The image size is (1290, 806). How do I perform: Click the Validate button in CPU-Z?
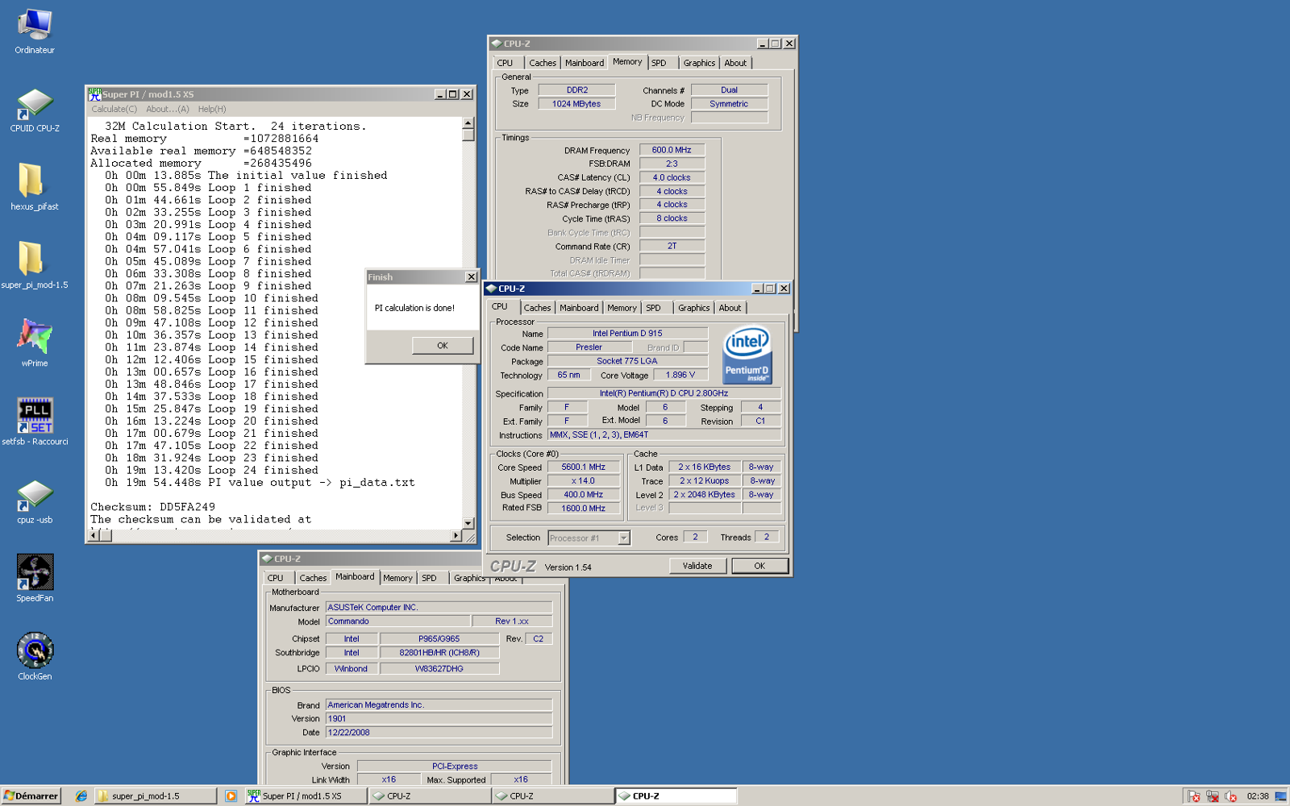click(x=697, y=566)
